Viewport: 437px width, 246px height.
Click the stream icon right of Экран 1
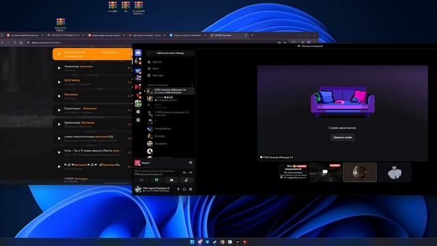191,163
